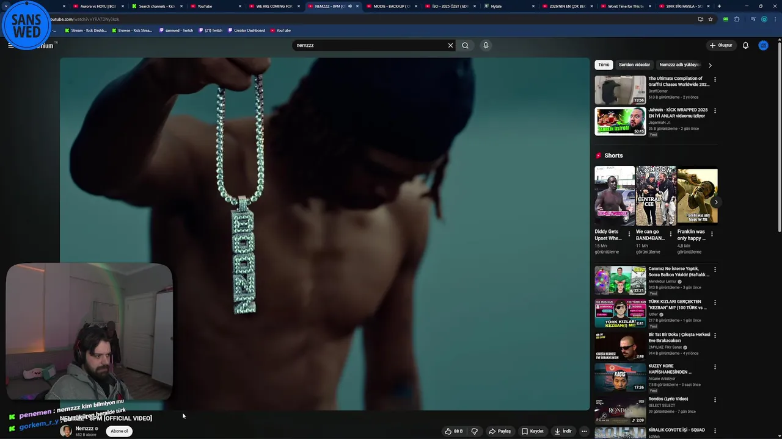Select the Nemzzz adlı yükleyici chip

(679, 65)
